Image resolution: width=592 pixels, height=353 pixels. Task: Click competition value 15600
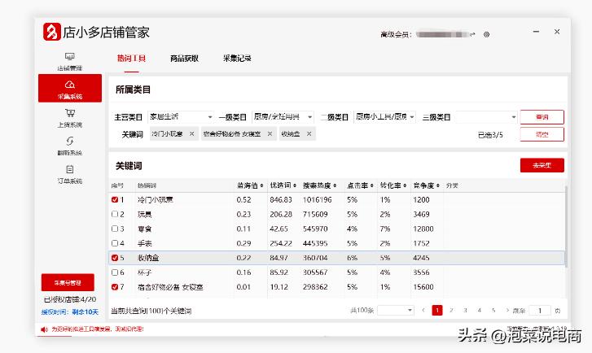[423, 287]
